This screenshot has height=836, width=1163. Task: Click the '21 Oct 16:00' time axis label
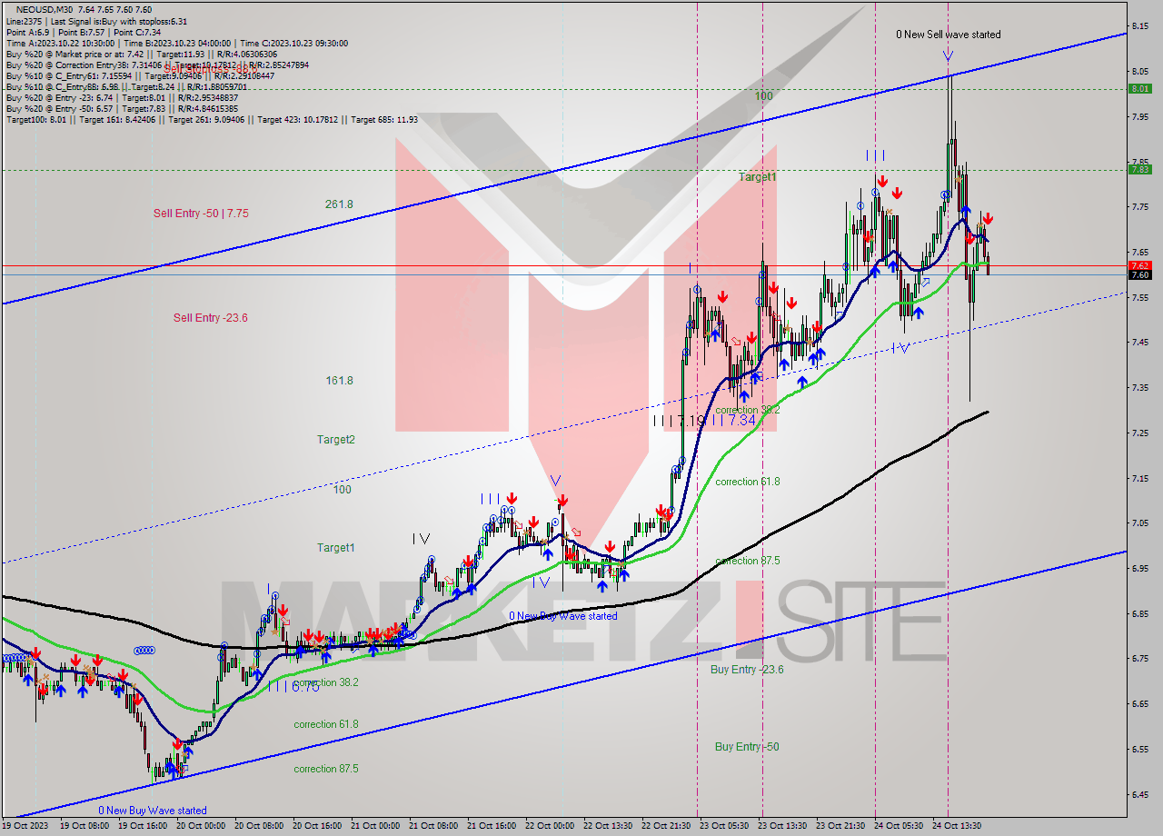tap(491, 826)
